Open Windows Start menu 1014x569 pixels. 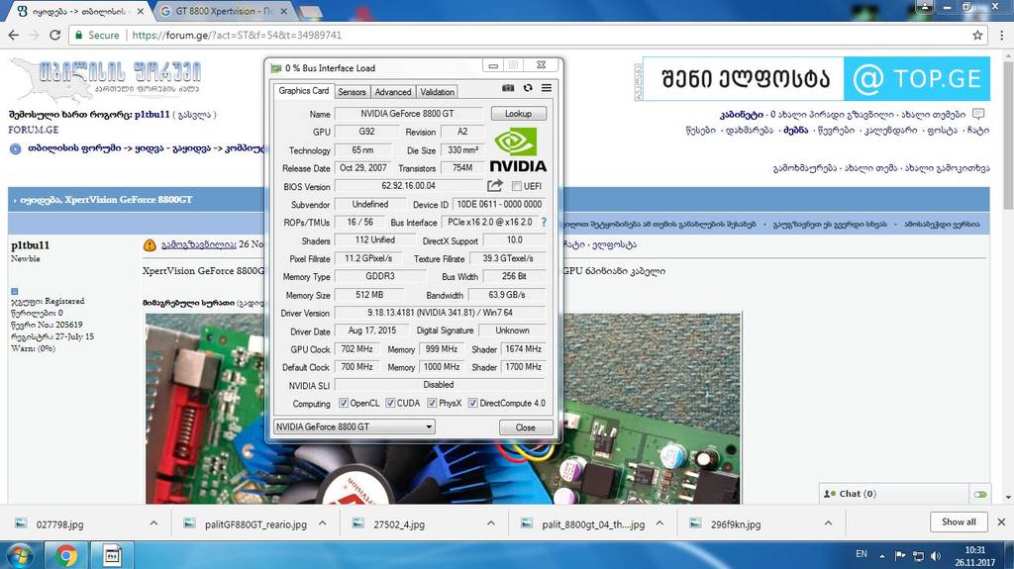pyautogui.click(x=19, y=555)
